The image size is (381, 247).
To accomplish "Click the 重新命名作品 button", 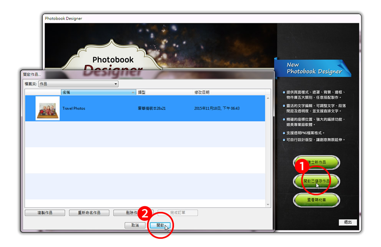I will click(89, 213).
